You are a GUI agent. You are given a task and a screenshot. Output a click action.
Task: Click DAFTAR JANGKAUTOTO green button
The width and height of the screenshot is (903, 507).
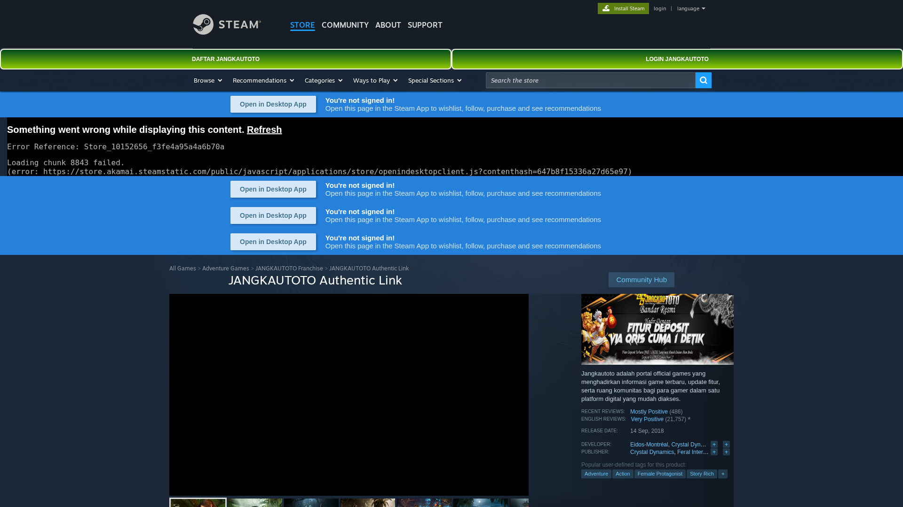tap(226, 59)
